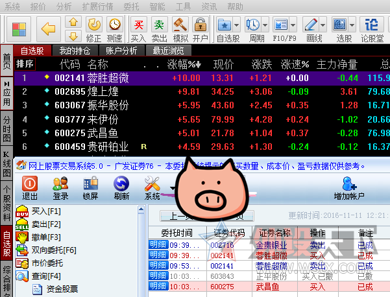
Task: Click 明细 button for 武昌鱼 order row
Action: tap(158, 287)
